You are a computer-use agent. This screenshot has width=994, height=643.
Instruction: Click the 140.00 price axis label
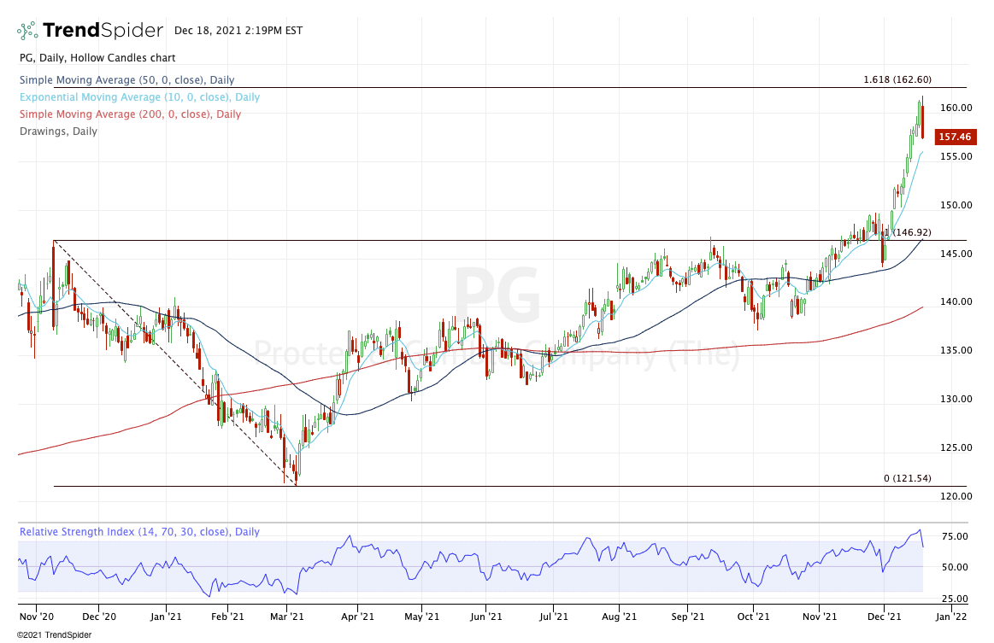coord(956,301)
